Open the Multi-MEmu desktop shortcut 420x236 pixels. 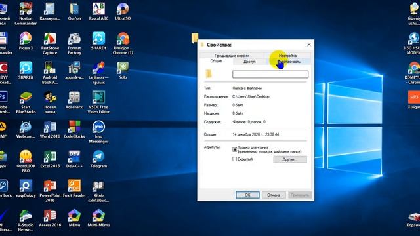(98, 218)
